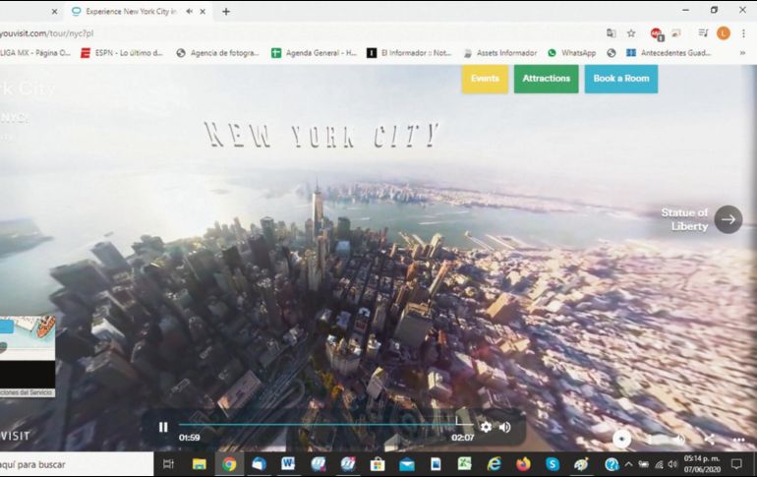
Task: Pause the New York City tour video
Action: [x=163, y=427]
